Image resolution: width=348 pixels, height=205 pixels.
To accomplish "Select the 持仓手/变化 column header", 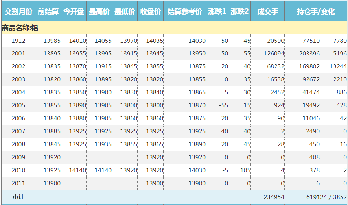I will [316, 12].
